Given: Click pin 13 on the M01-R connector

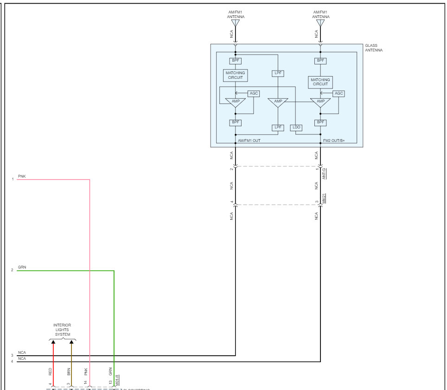Looking at the screenshot, I should (110, 382).
